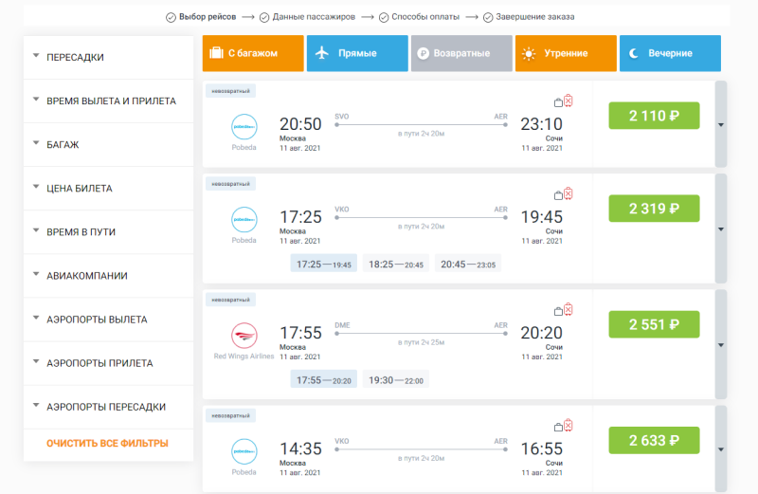Expand the "Время вылета и прилета" filter
Screen dimensions: 758x494
point(108,101)
